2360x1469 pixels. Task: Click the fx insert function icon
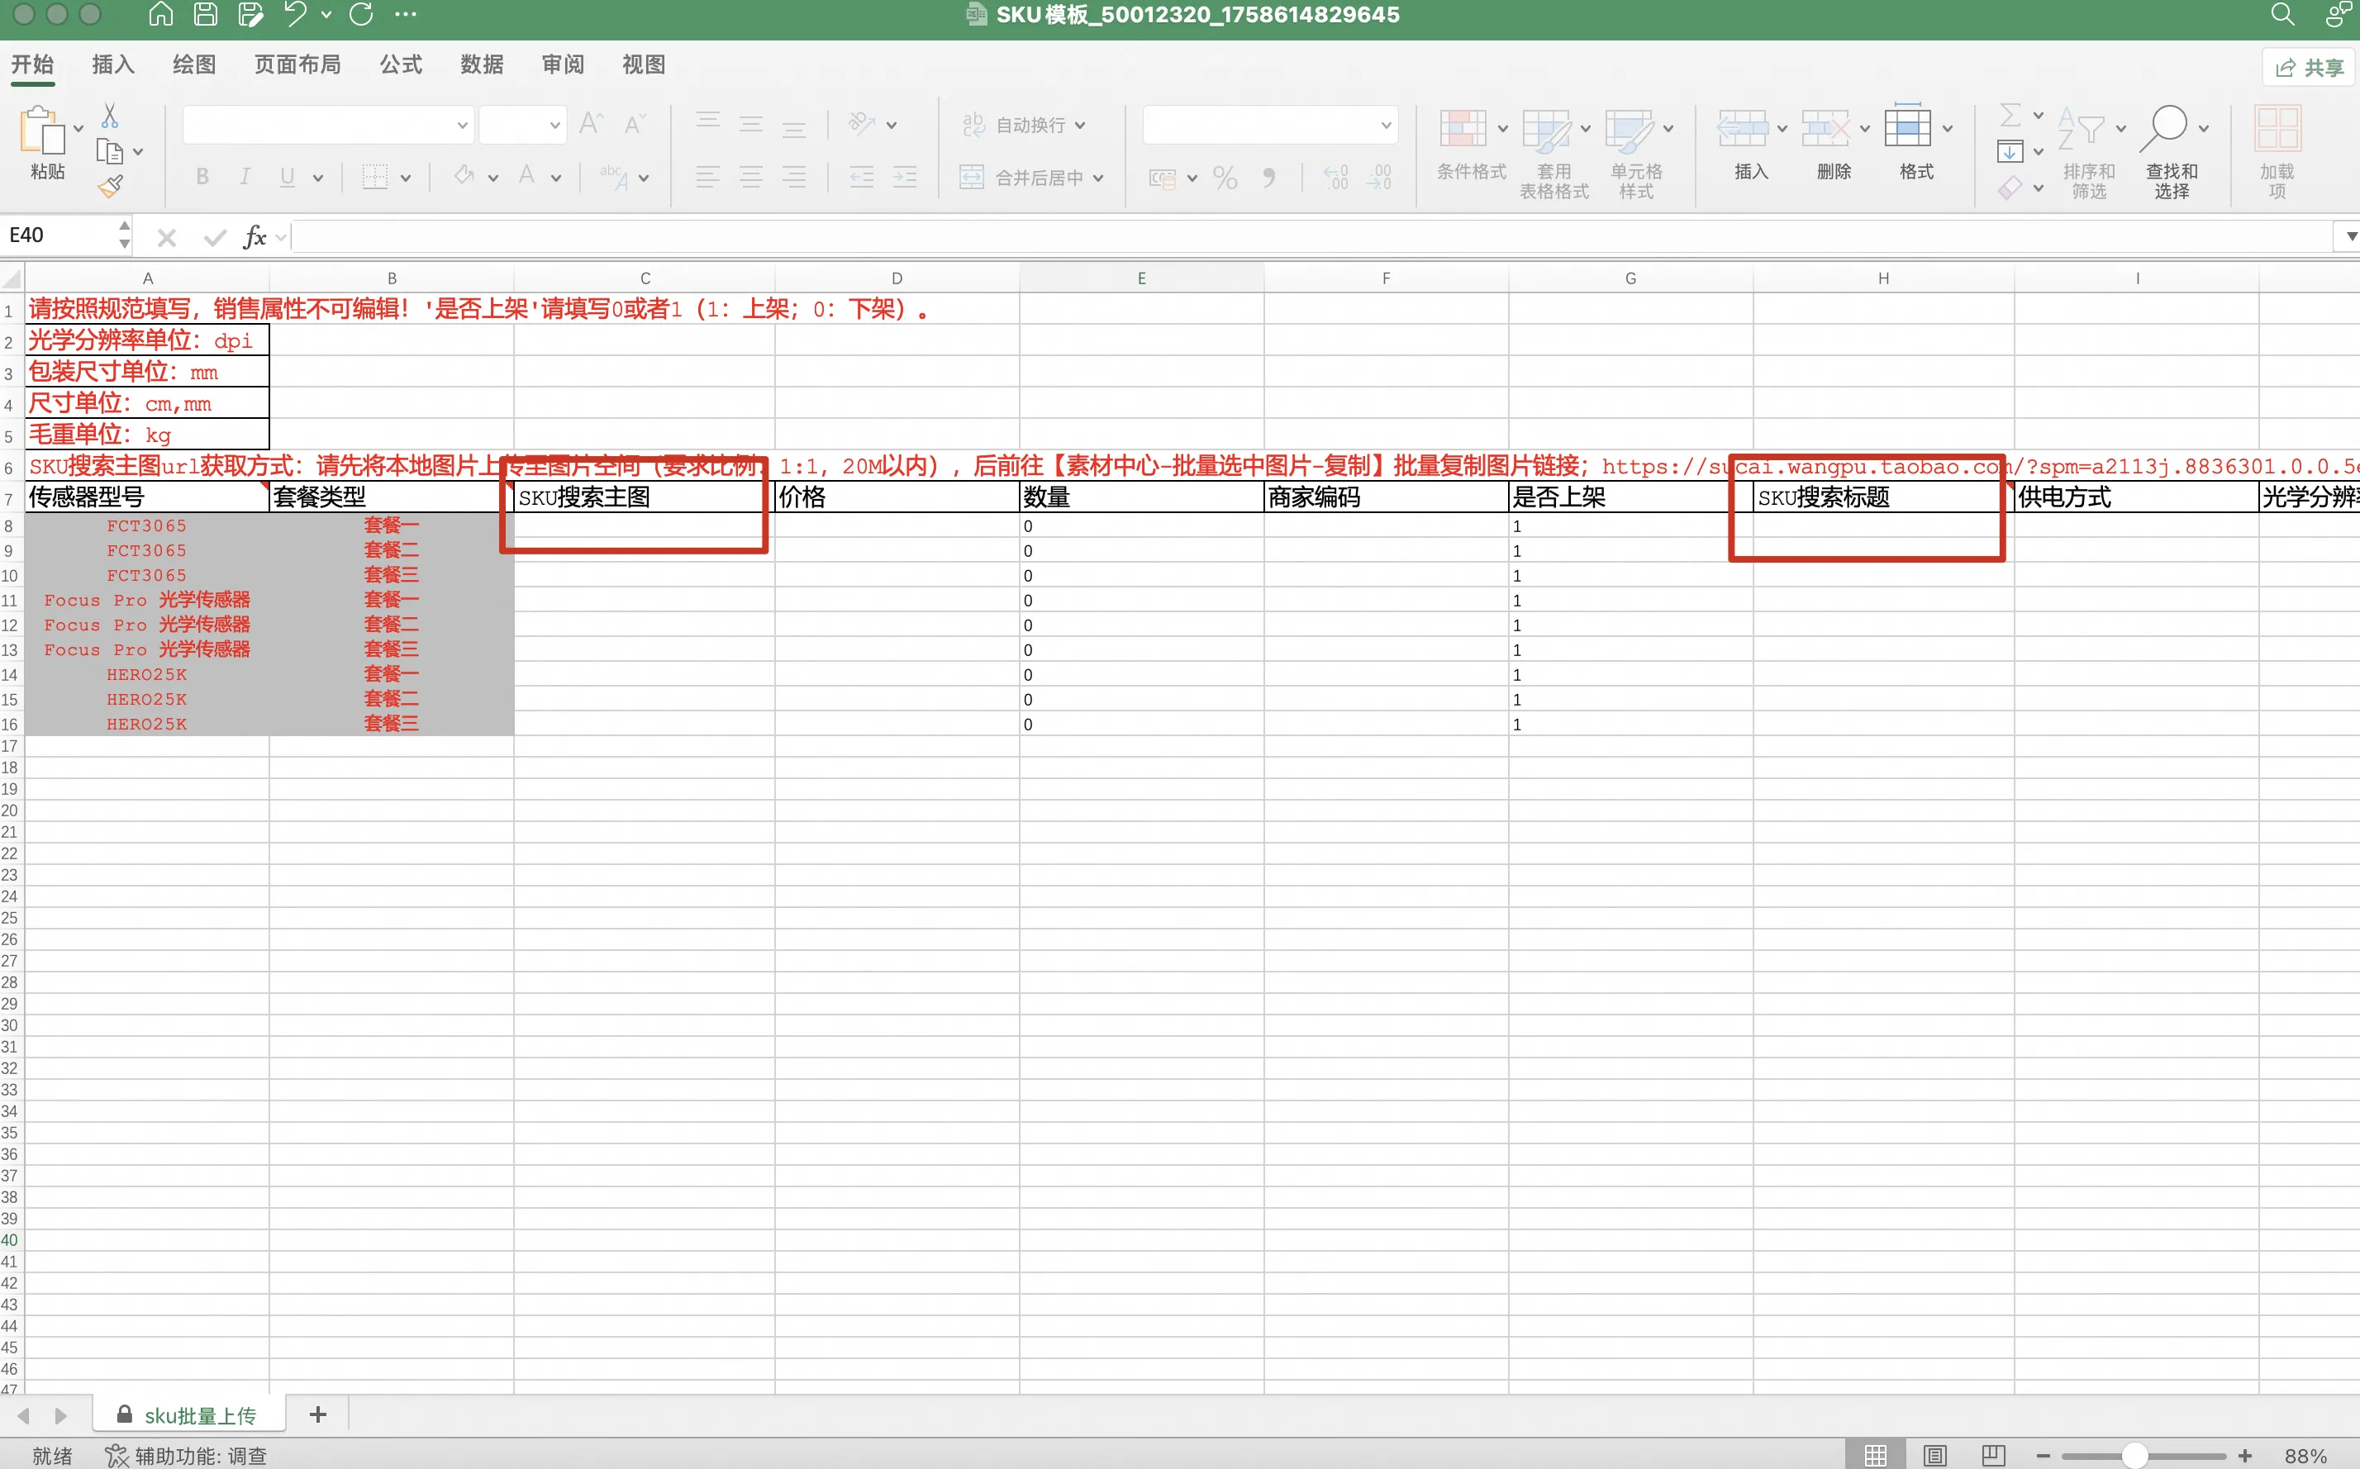255,236
